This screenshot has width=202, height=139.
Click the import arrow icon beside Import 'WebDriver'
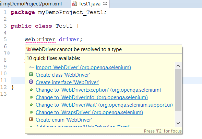click(31, 67)
